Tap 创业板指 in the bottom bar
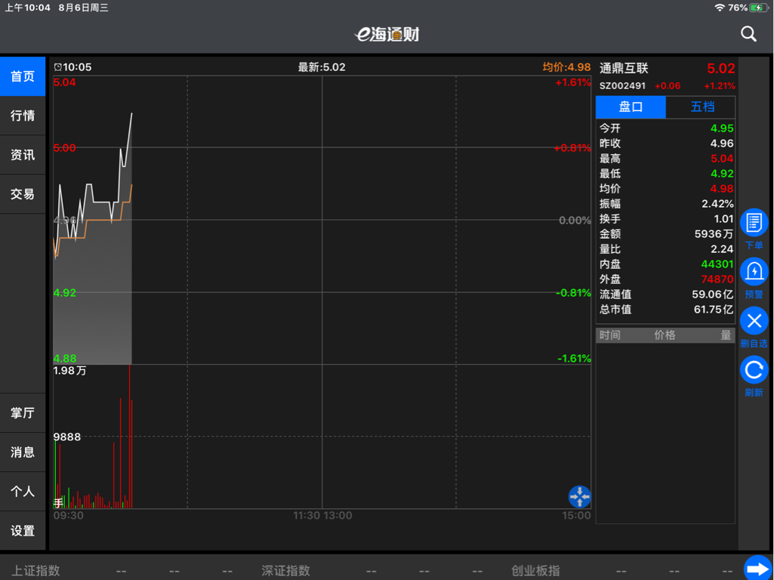 [535, 571]
